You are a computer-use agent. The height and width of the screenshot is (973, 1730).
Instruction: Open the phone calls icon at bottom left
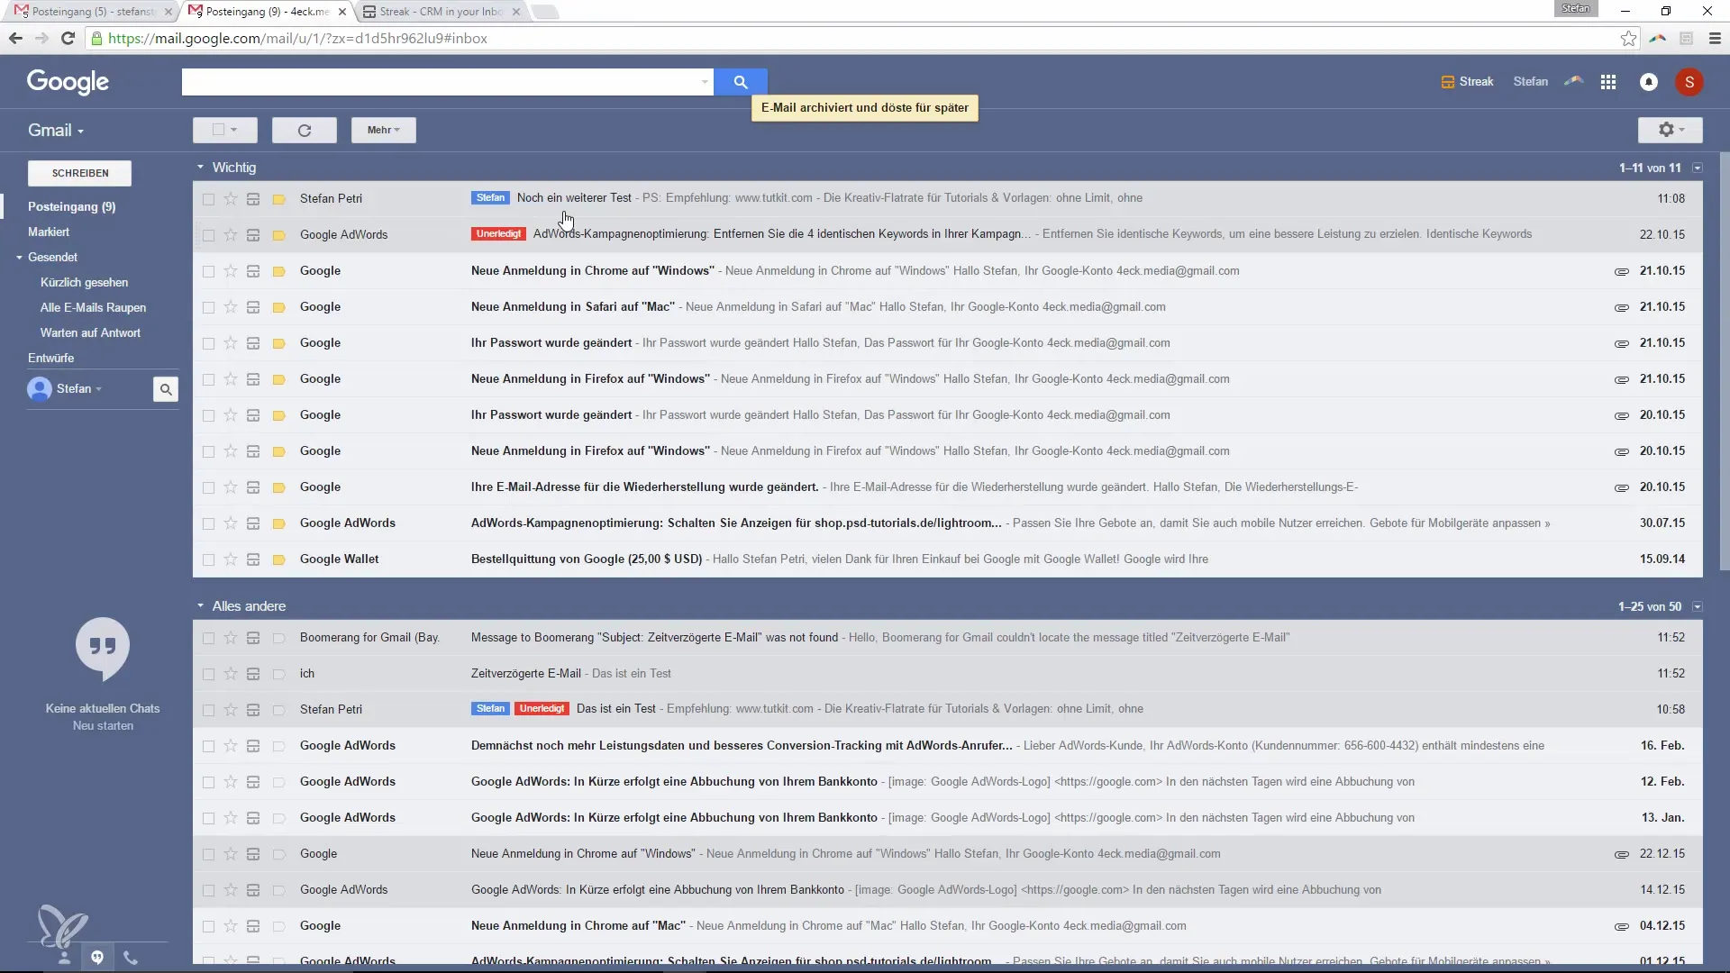(131, 958)
